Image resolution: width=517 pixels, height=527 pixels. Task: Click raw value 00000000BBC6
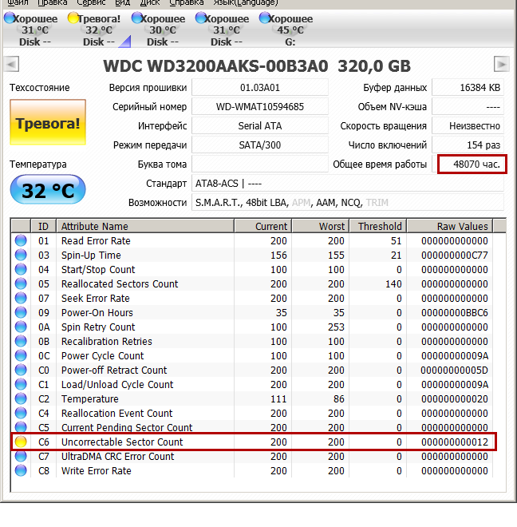[x=454, y=313]
